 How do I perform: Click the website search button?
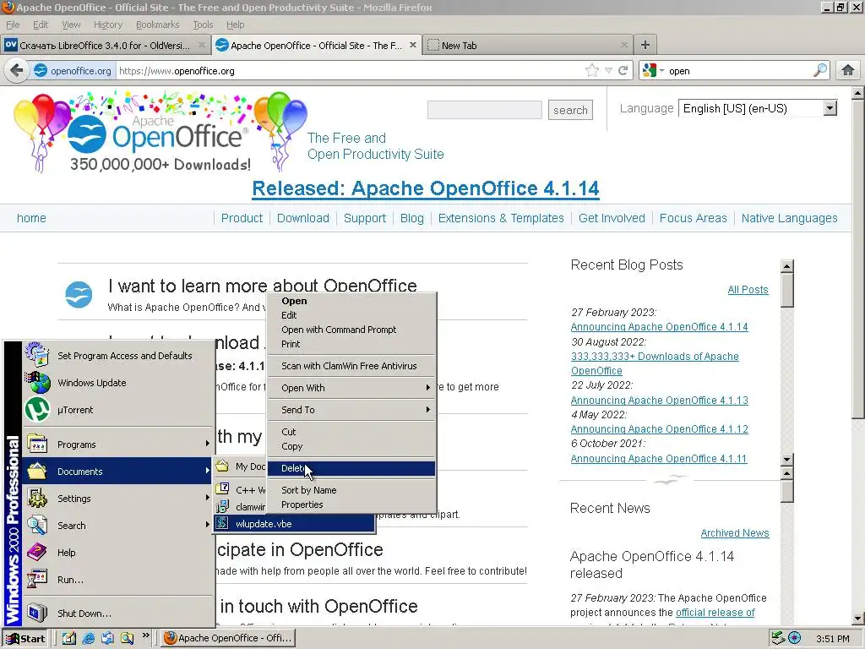pyautogui.click(x=570, y=110)
